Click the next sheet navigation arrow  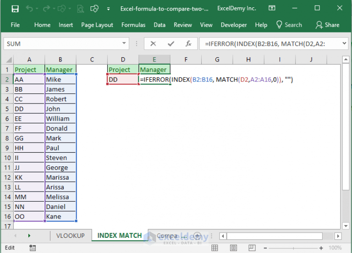click(x=29, y=236)
